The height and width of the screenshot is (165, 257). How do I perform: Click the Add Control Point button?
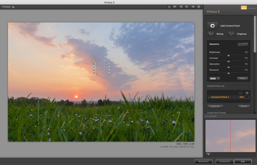coord(212,26)
